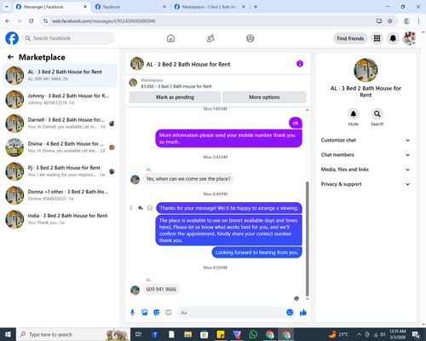This screenshot has height=341, width=426.
Task: Click Find friends button
Action: pos(350,38)
